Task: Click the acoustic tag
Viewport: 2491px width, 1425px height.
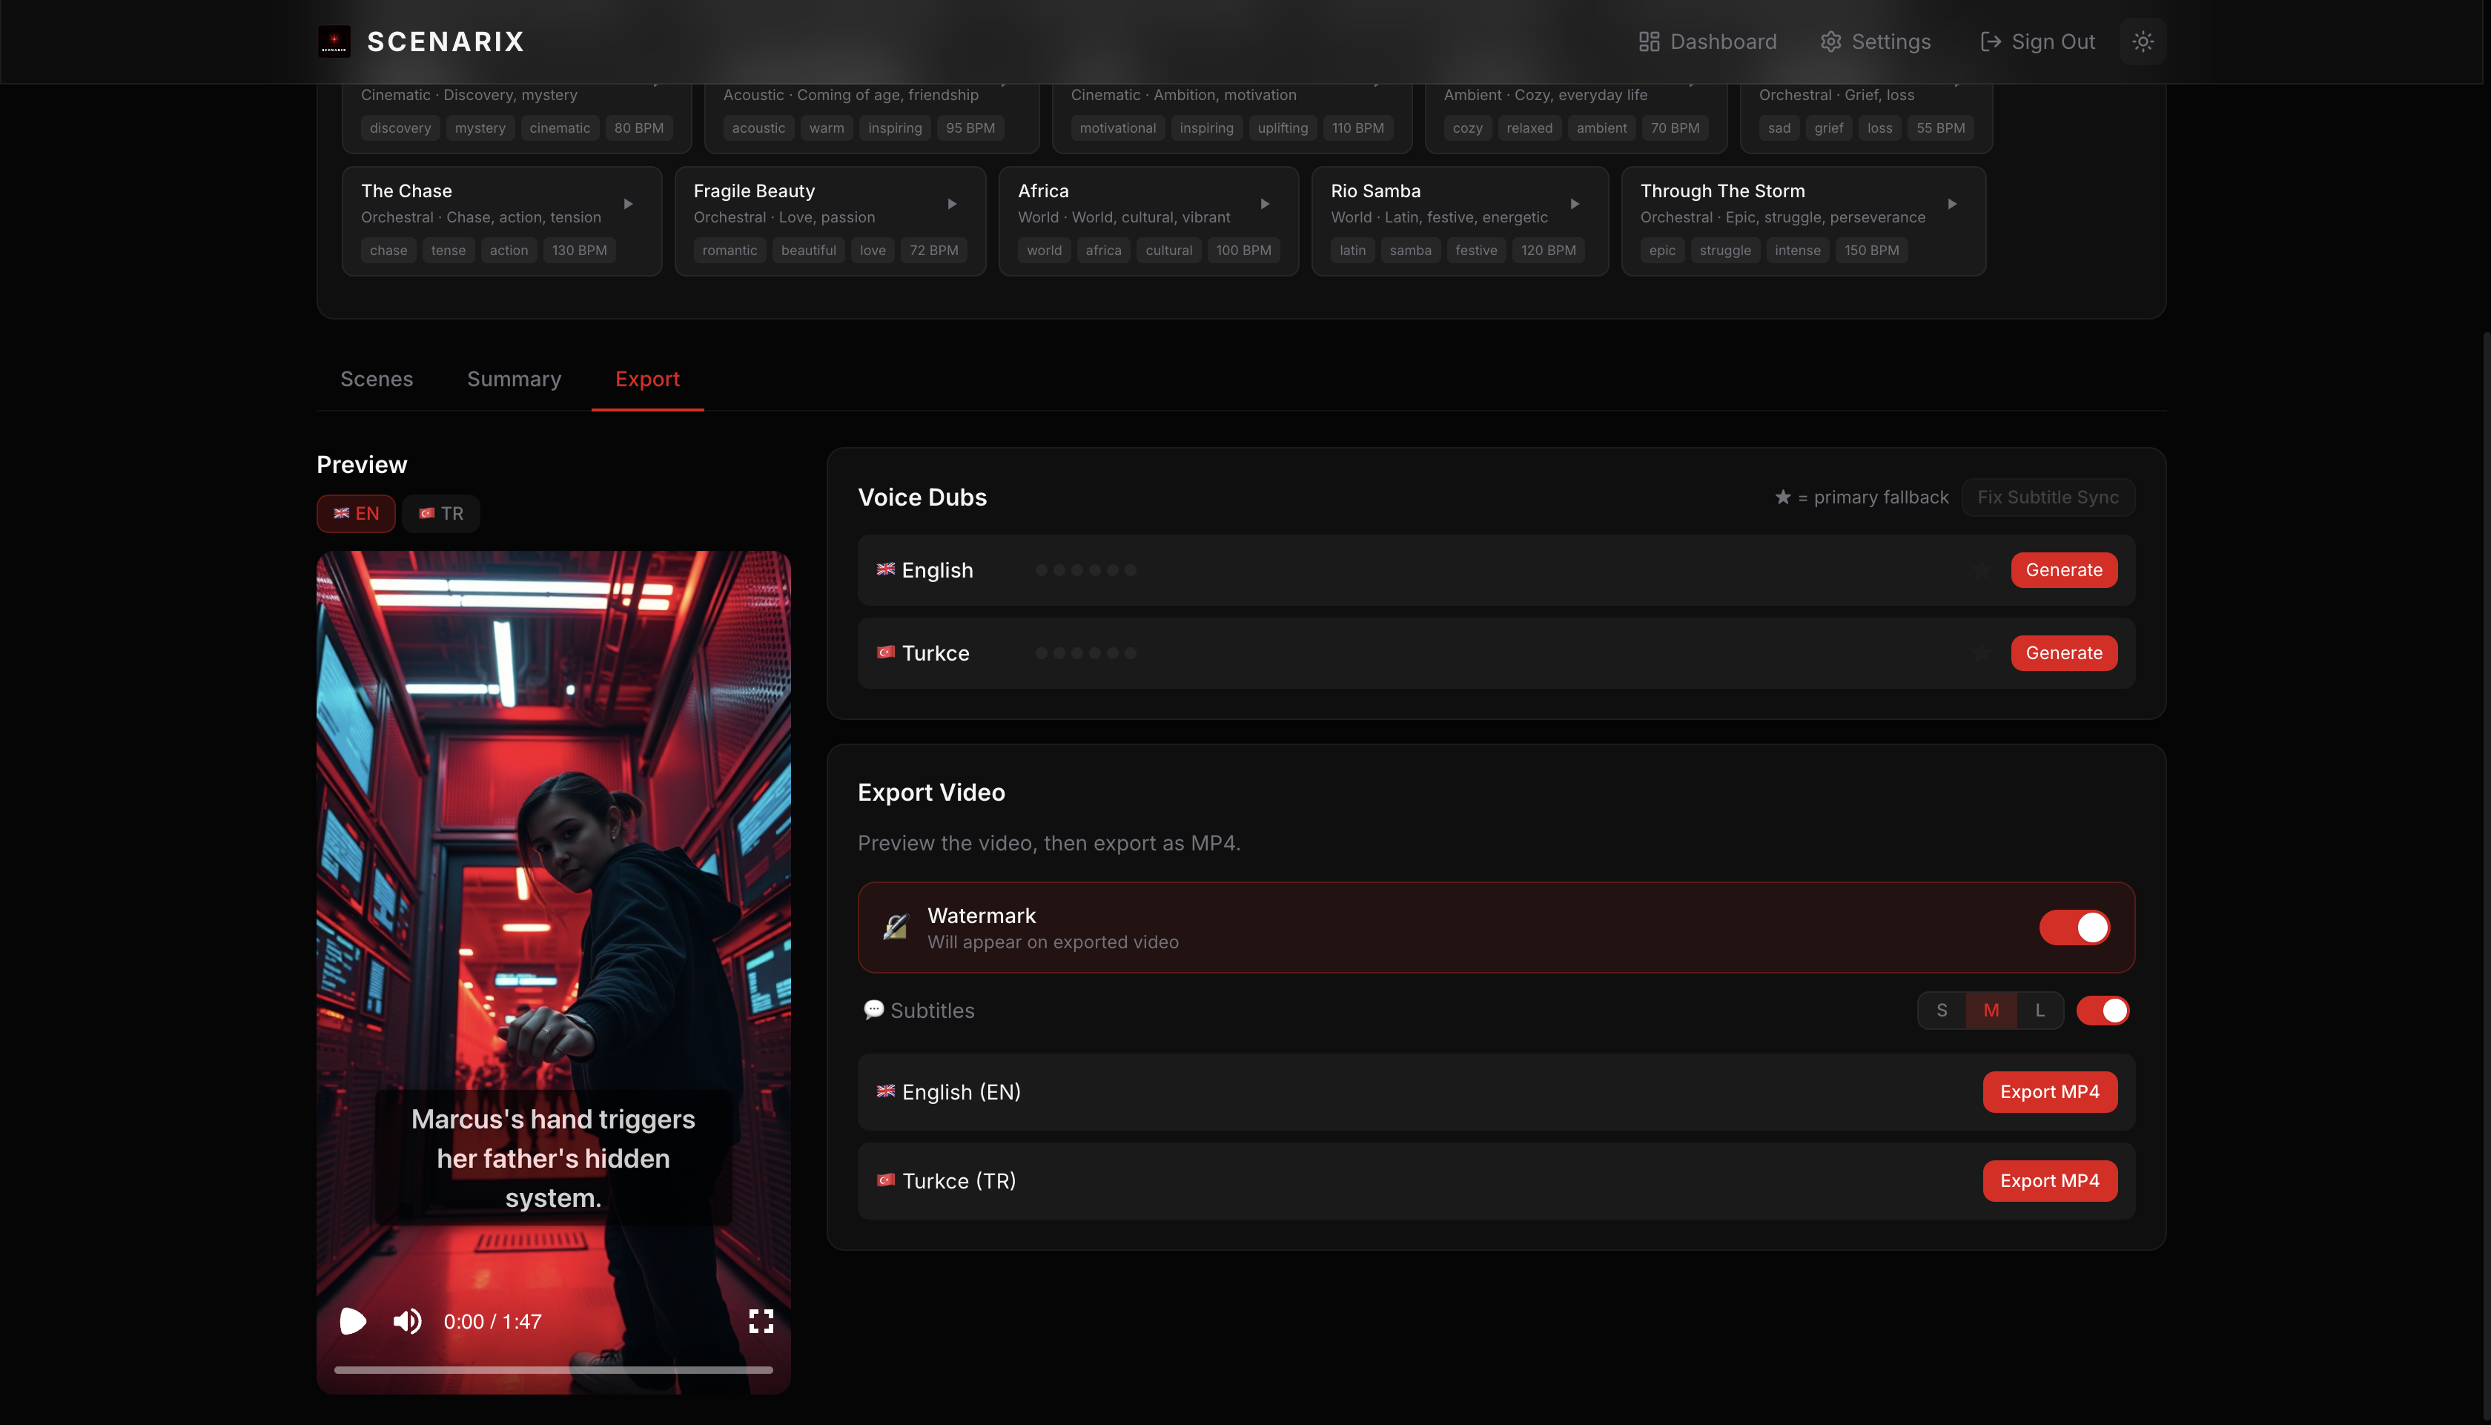Action: click(758, 128)
